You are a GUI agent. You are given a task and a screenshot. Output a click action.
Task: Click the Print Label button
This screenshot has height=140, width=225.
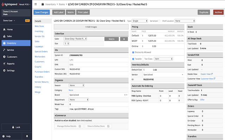coord(83,12)
